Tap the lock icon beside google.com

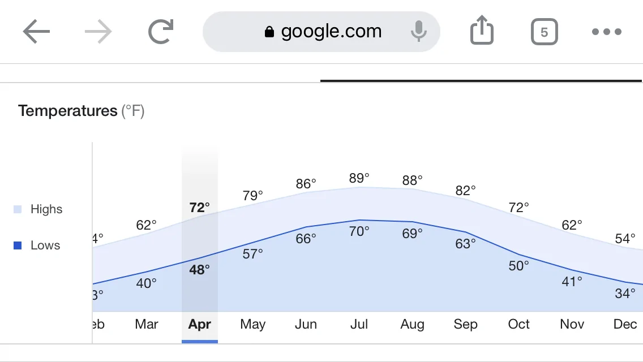[x=269, y=32]
